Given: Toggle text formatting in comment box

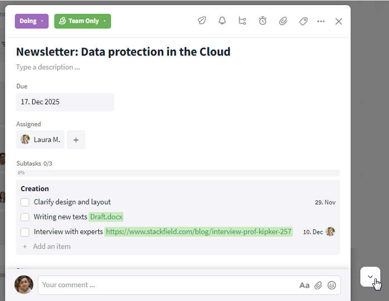Looking at the screenshot, I should 305,285.
